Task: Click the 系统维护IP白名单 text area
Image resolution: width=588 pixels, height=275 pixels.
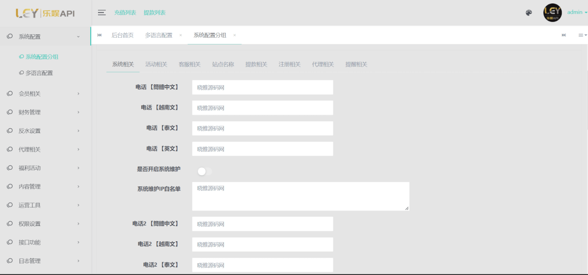Action: point(300,196)
